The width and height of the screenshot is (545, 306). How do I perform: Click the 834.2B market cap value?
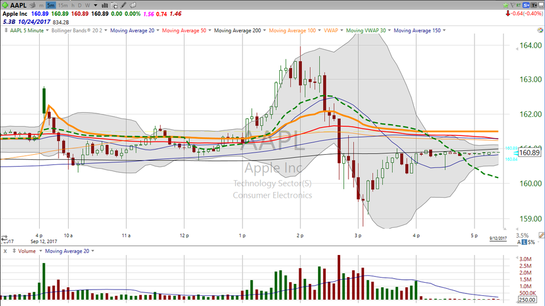click(61, 22)
